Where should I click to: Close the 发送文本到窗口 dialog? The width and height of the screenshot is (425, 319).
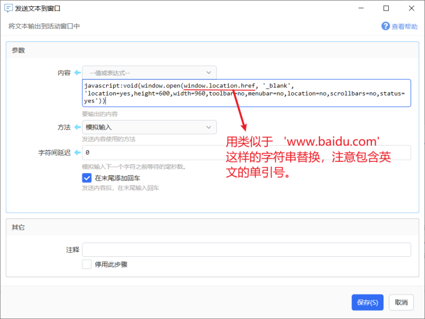coord(411,8)
